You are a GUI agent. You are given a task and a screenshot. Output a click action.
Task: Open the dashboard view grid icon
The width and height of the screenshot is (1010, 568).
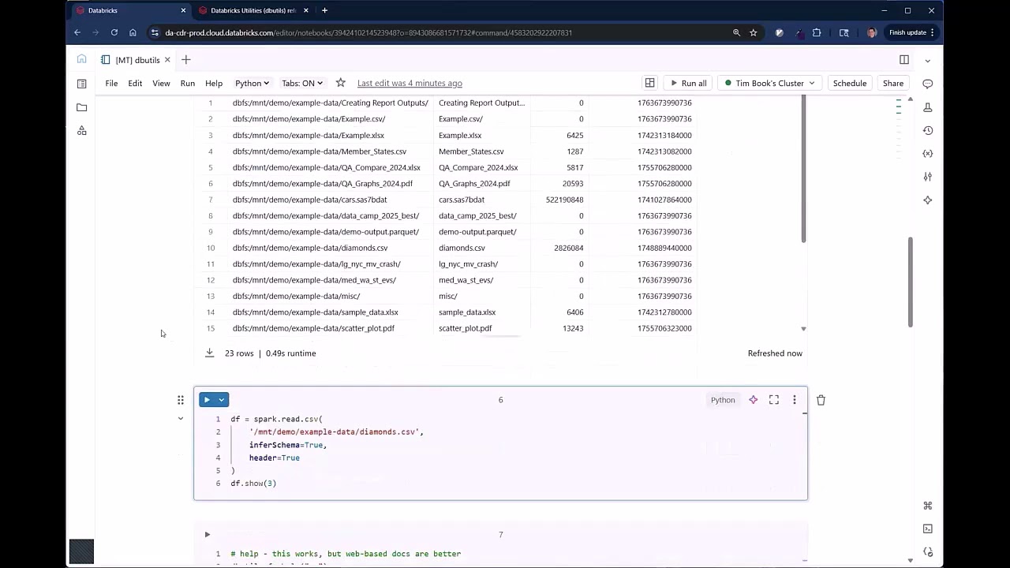649,83
